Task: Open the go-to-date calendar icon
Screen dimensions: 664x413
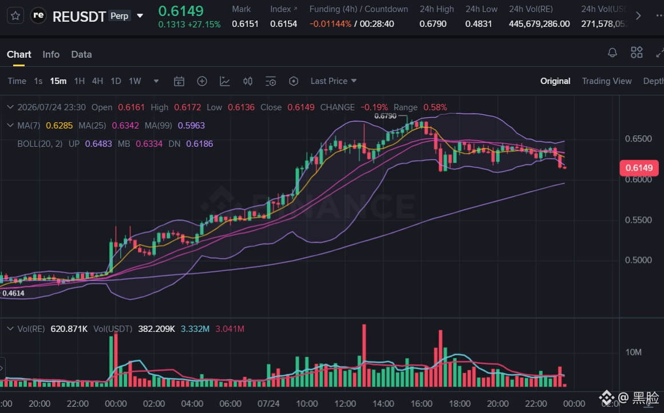Action: pyautogui.click(x=179, y=81)
